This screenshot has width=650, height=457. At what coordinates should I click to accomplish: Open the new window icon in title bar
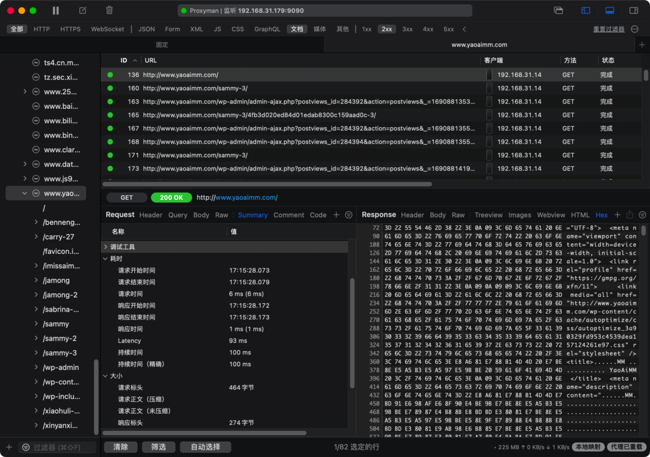(558, 10)
